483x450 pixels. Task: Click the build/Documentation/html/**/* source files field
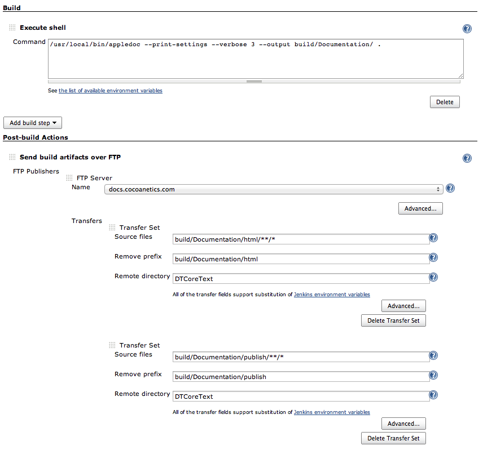pyautogui.click(x=301, y=239)
